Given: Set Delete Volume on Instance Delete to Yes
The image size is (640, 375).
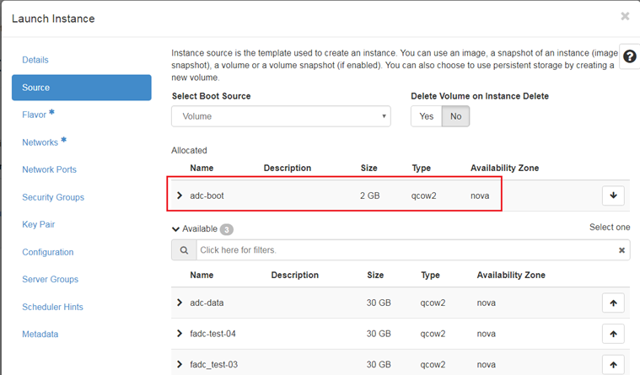Looking at the screenshot, I should pyautogui.click(x=427, y=116).
